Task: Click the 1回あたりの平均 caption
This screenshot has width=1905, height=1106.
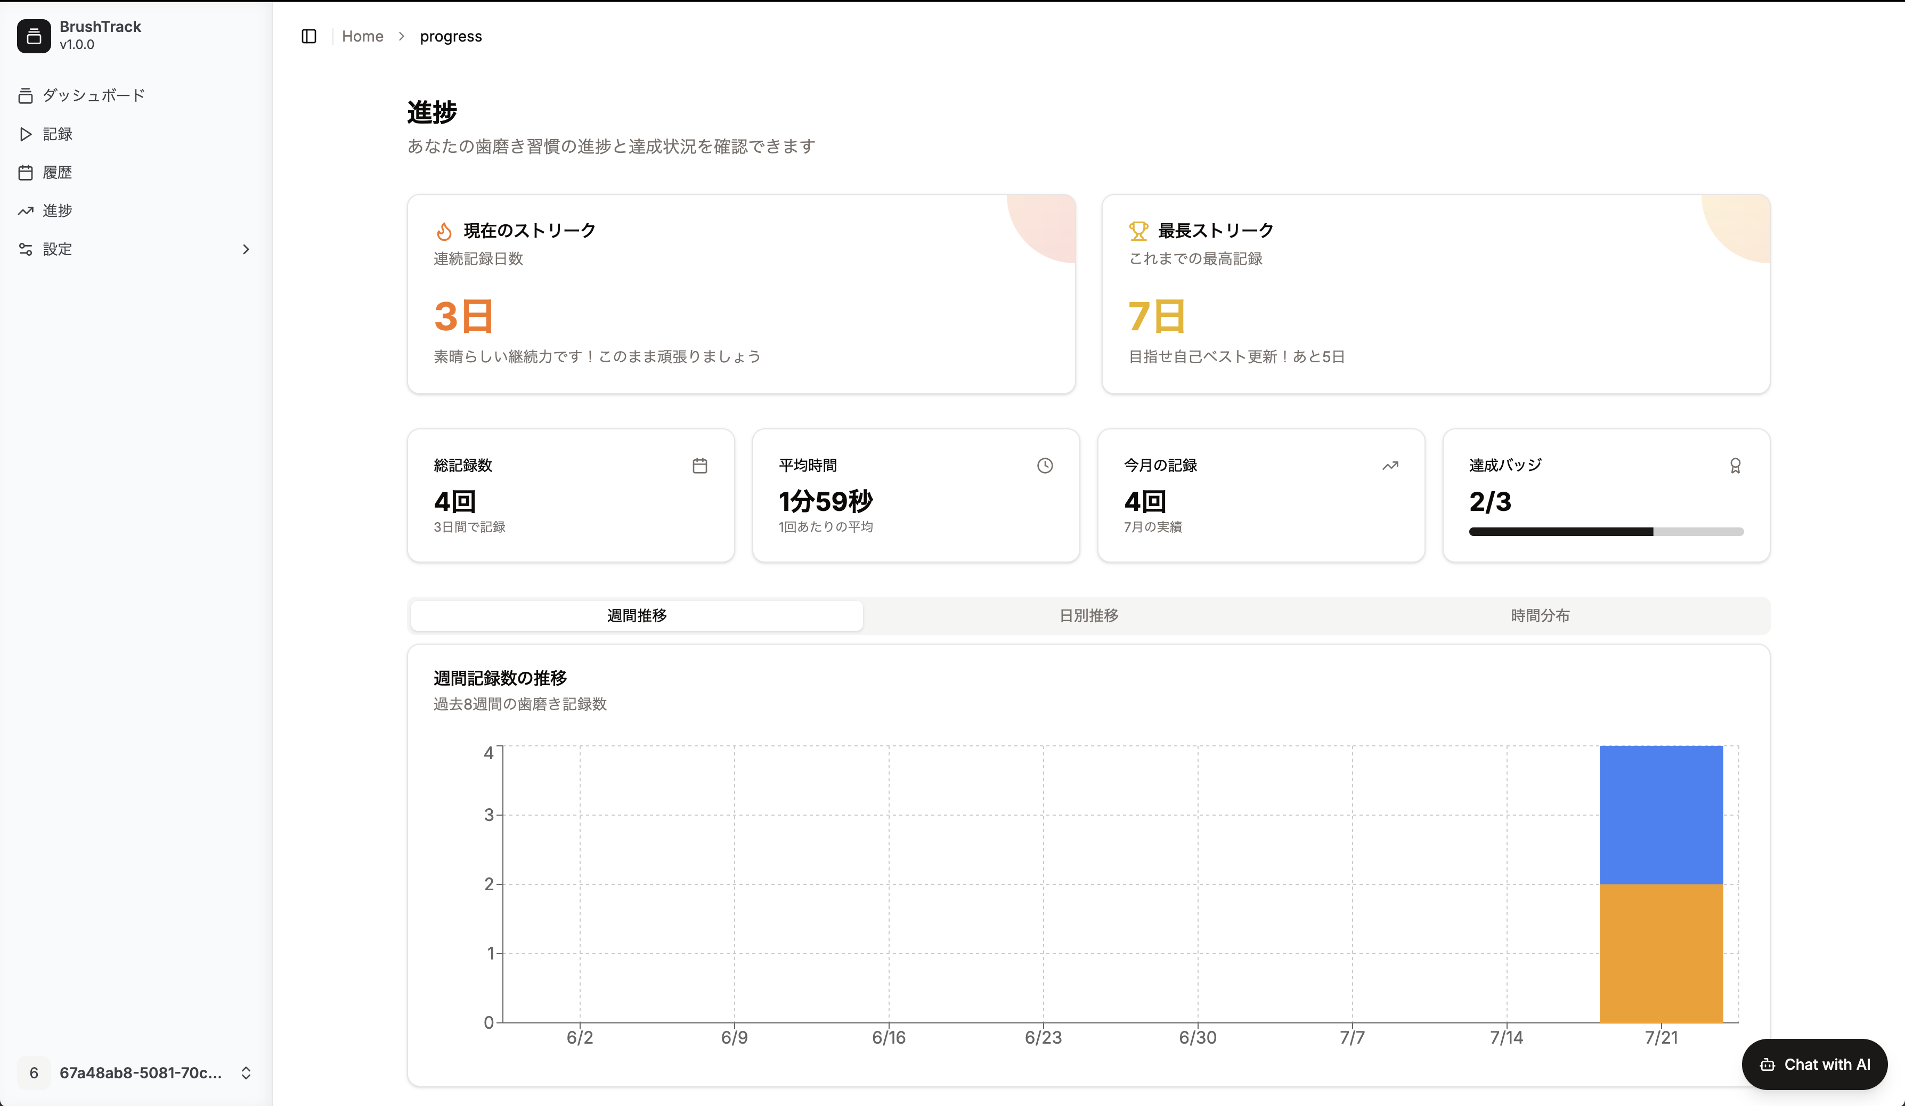Action: [x=826, y=527]
